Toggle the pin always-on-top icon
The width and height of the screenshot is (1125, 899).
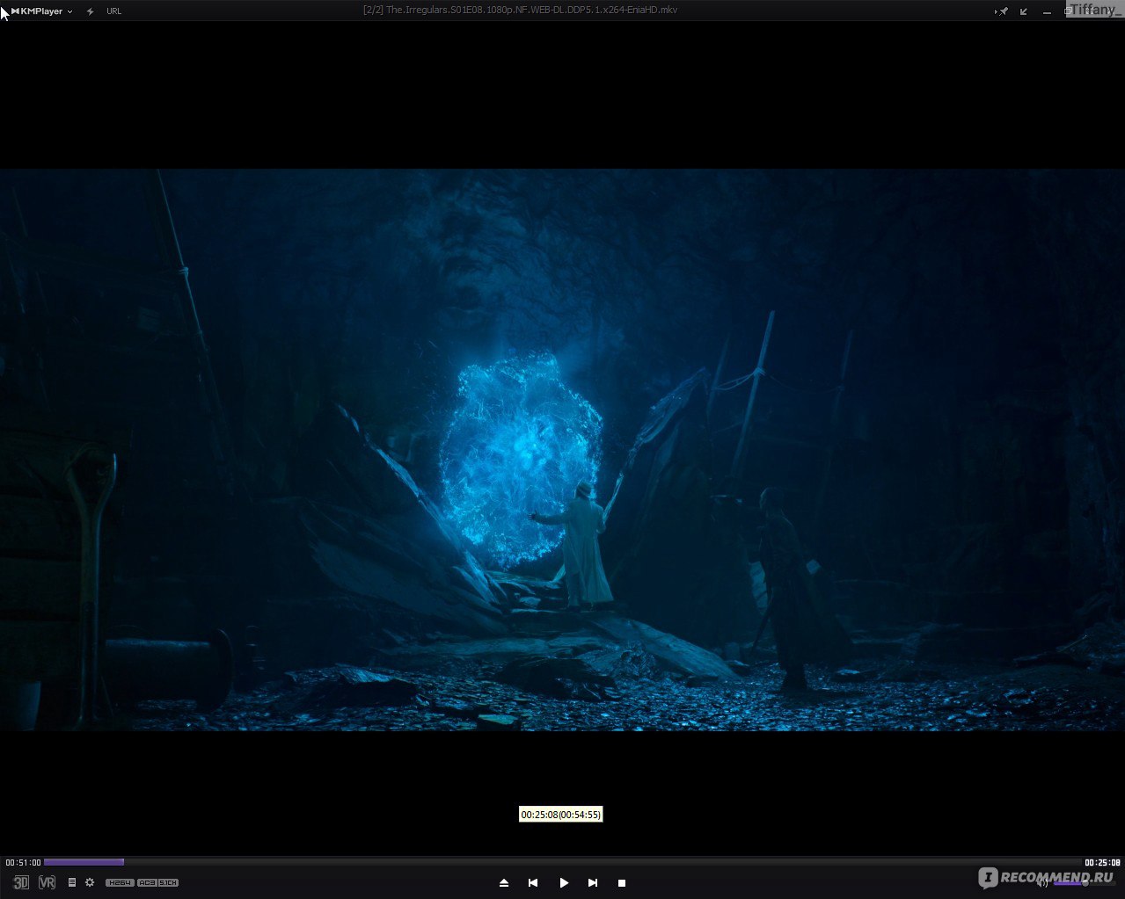(x=1003, y=11)
